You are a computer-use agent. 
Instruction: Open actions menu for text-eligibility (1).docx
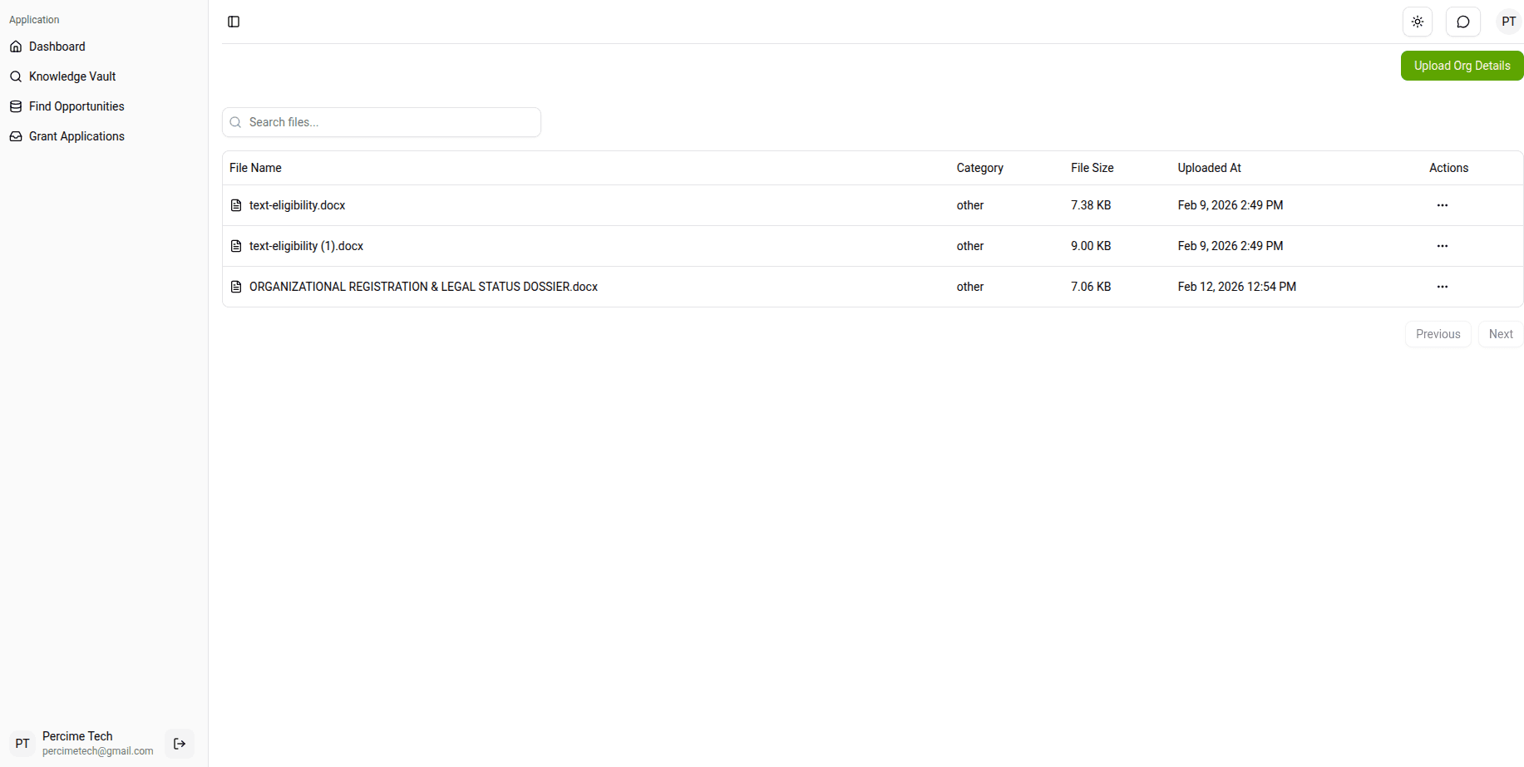point(1442,246)
